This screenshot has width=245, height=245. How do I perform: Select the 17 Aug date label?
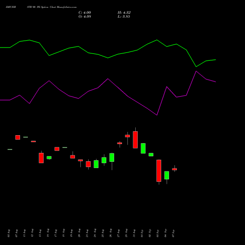(x=56, y=233)
